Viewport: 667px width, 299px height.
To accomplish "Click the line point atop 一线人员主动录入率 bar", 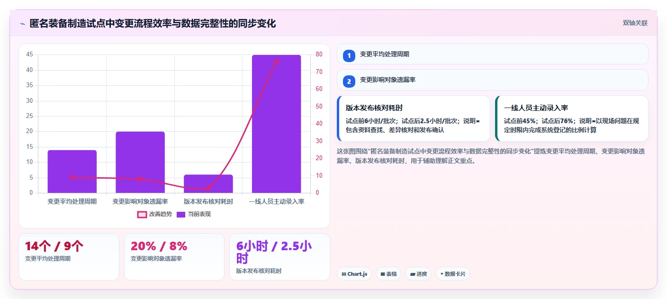I will pyautogui.click(x=277, y=62).
